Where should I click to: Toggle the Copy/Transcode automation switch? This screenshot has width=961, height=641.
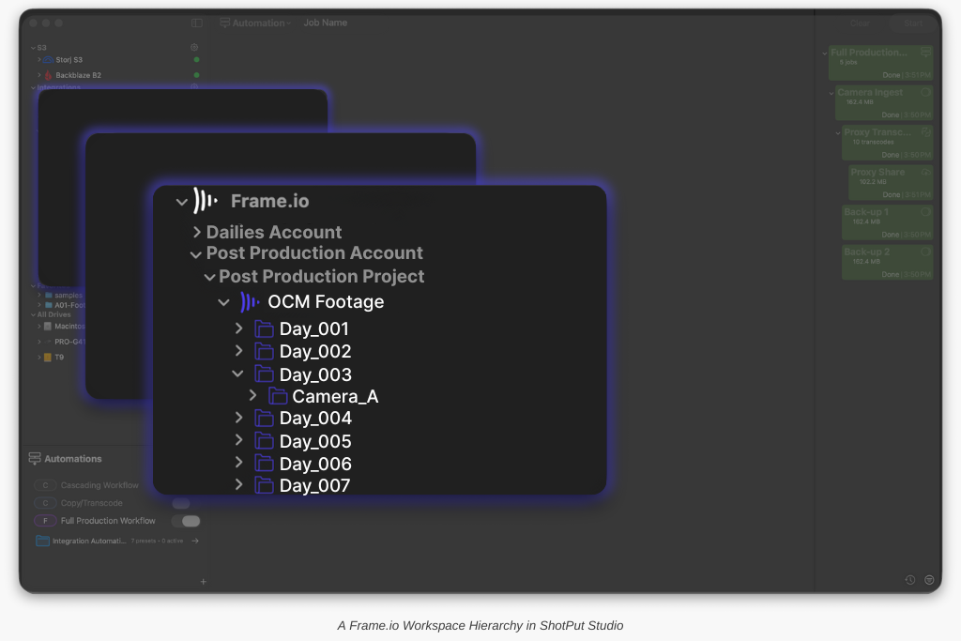point(181,503)
